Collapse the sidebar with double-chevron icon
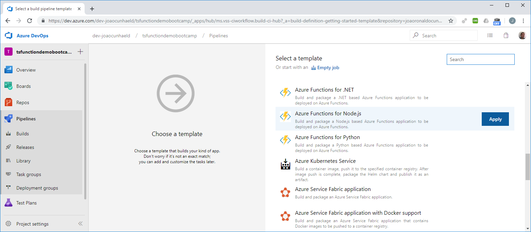This screenshot has height=232, width=531. tap(81, 224)
